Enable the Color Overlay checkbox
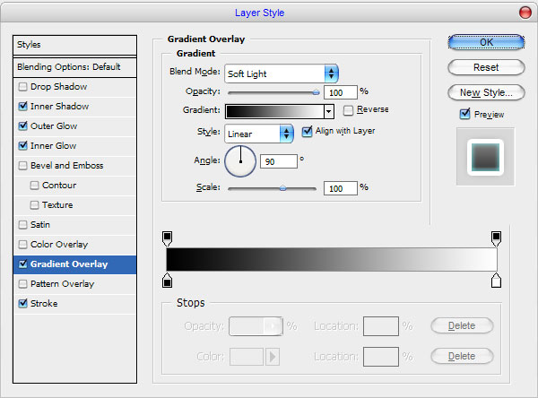538x398 pixels. click(x=22, y=245)
